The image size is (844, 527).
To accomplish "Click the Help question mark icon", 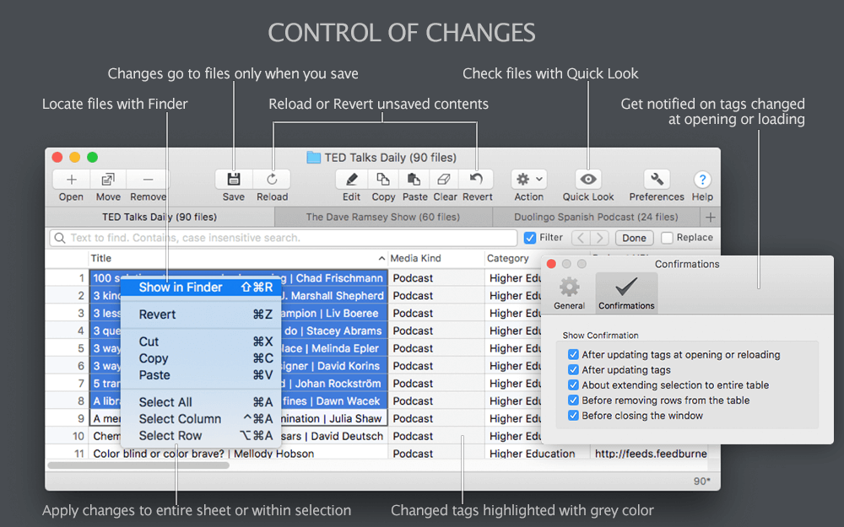I will click(x=702, y=179).
